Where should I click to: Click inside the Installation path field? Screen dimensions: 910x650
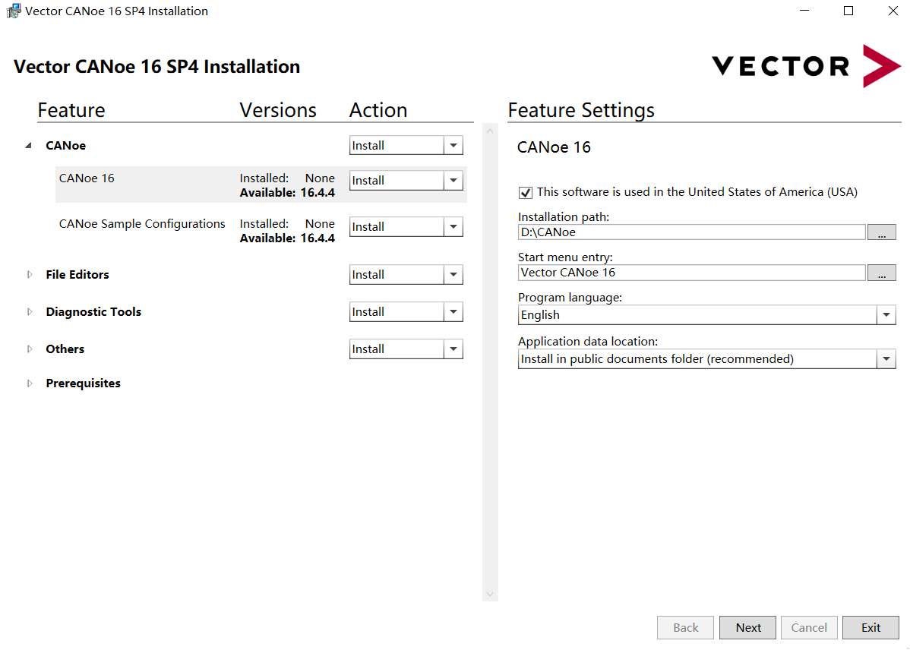tap(691, 232)
